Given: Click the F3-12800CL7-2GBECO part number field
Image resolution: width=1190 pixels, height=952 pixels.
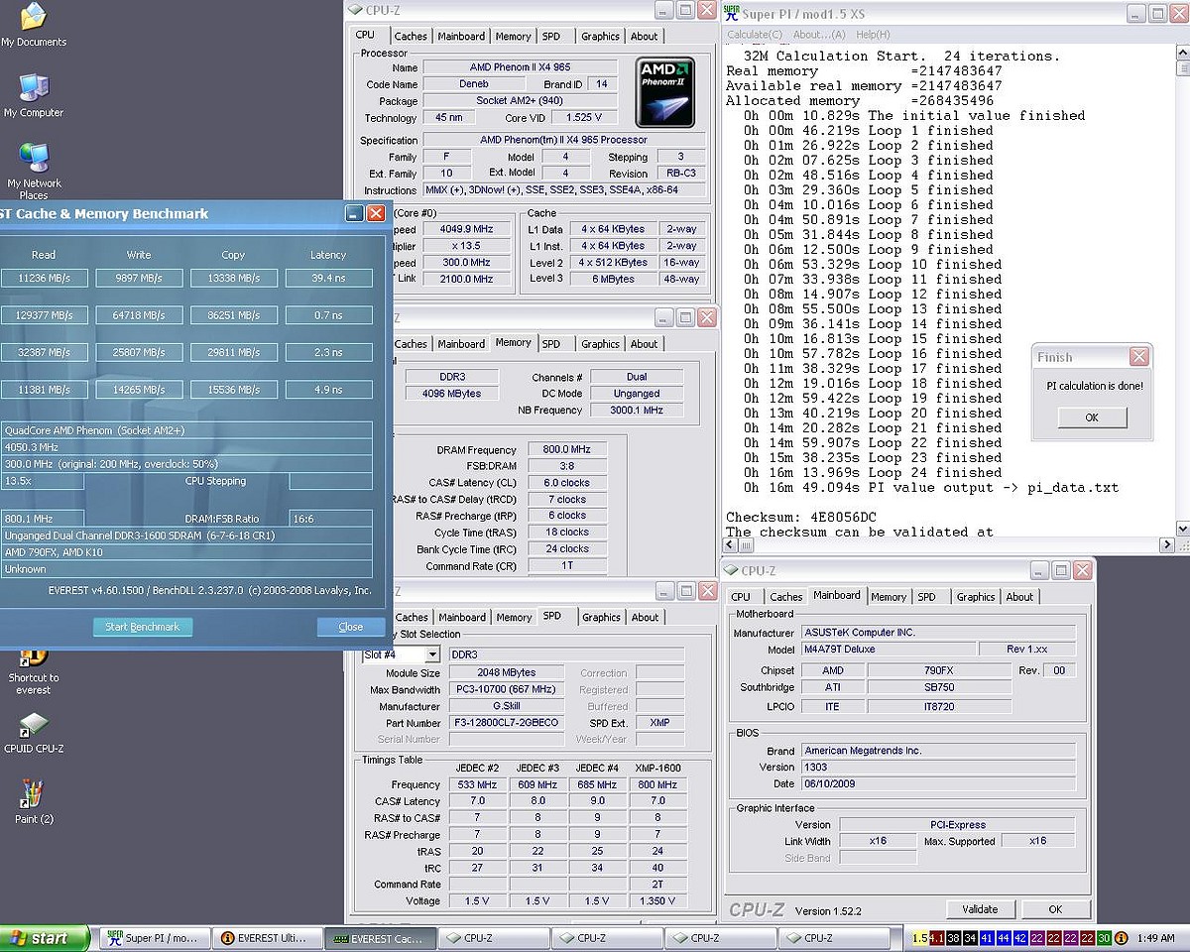Looking at the screenshot, I should [x=506, y=723].
